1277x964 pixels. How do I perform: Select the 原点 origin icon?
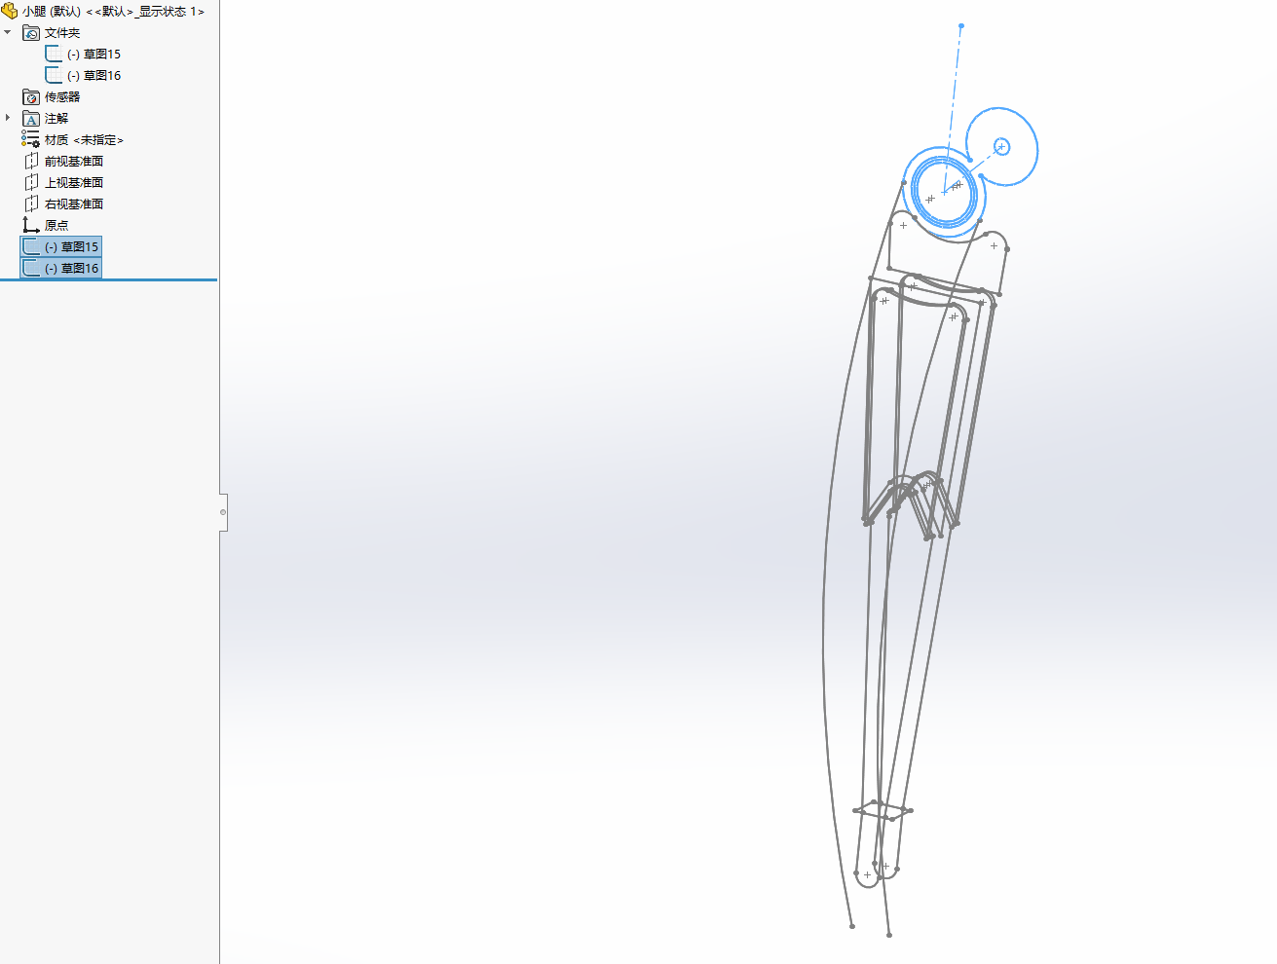(x=31, y=226)
